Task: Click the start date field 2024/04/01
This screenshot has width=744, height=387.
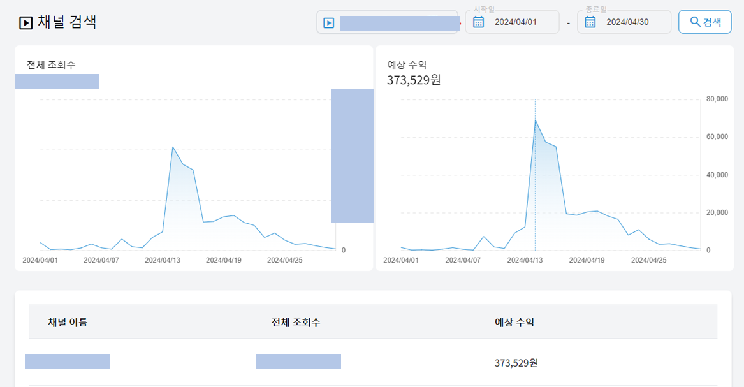Action: point(513,22)
